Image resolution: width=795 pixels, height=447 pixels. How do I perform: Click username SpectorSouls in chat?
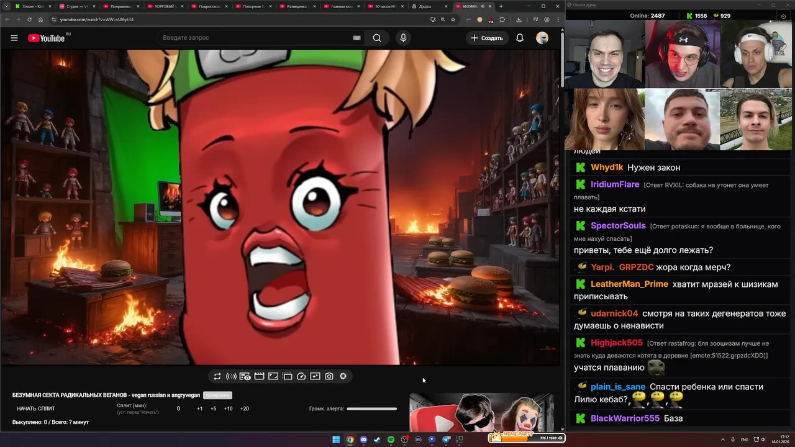(x=618, y=226)
